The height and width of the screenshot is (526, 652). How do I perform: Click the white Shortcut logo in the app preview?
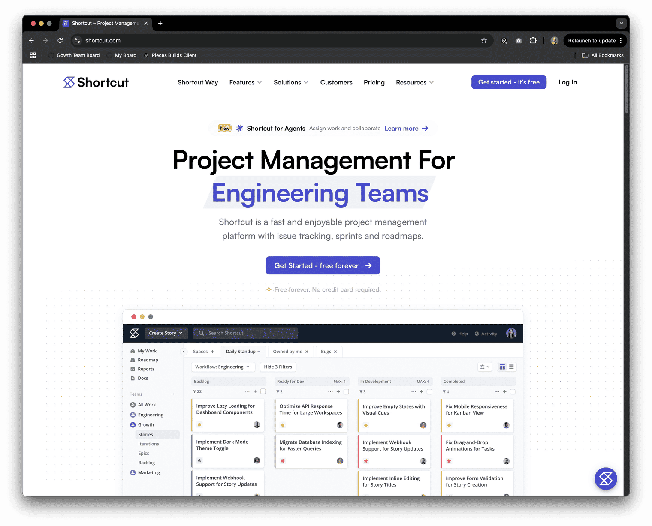click(134, 333)
